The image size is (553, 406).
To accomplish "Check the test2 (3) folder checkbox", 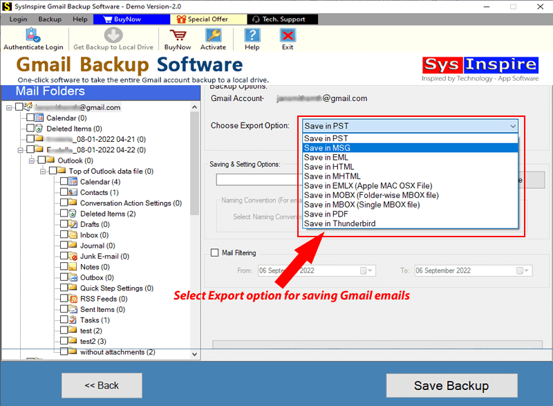I will pyautogui.click(x=64, y=340).
